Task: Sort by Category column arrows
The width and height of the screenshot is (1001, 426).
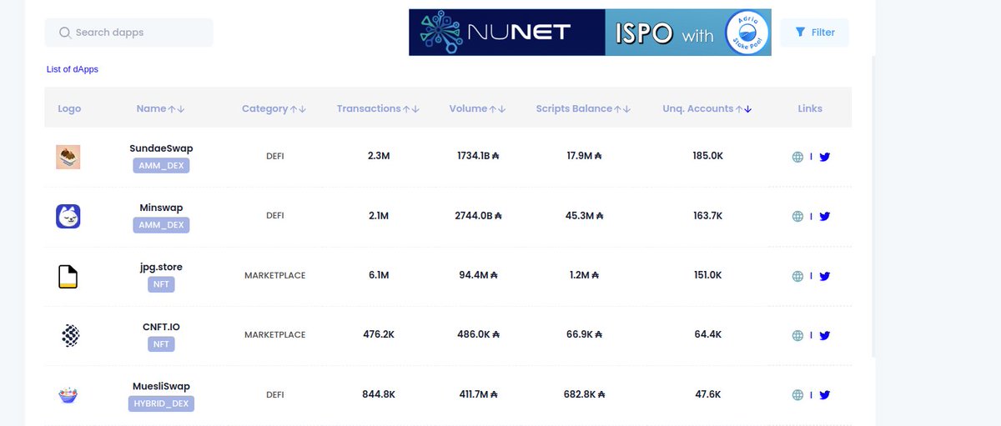Action: [299, 108]
